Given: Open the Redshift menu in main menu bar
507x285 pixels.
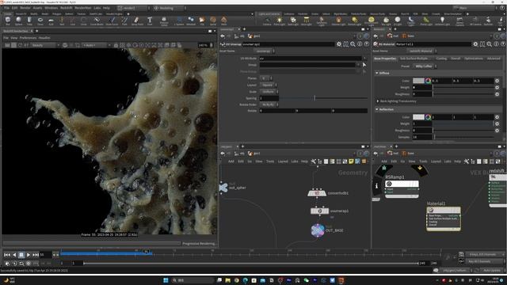Looking at the screenshot, I should [x=67, y=8].
